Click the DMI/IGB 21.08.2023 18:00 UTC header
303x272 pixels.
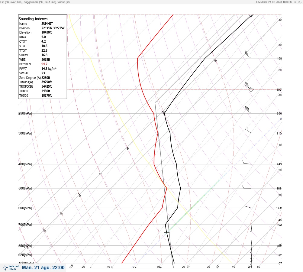pos(279,2)
